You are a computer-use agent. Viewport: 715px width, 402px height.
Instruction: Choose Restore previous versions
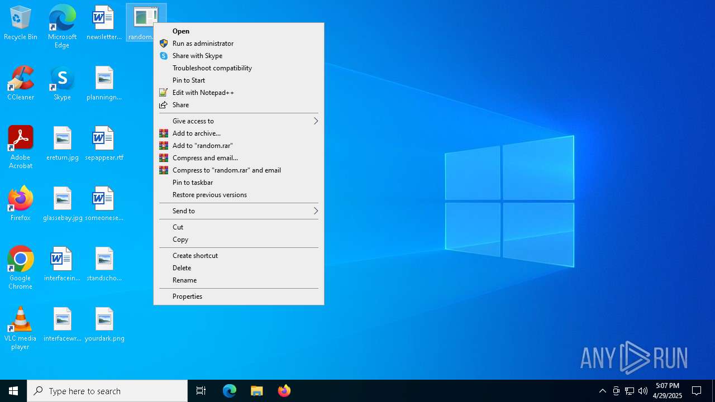pos(239,195)
